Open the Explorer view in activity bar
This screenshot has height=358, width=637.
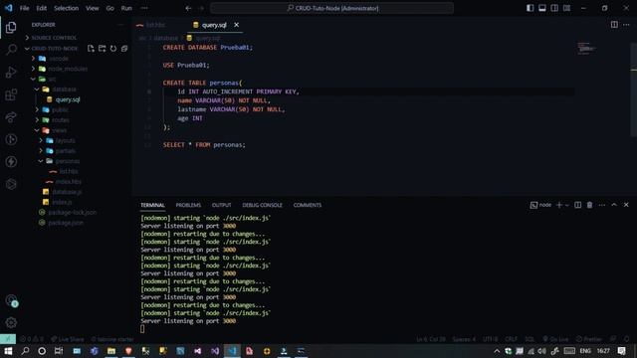tap(11, 27)
